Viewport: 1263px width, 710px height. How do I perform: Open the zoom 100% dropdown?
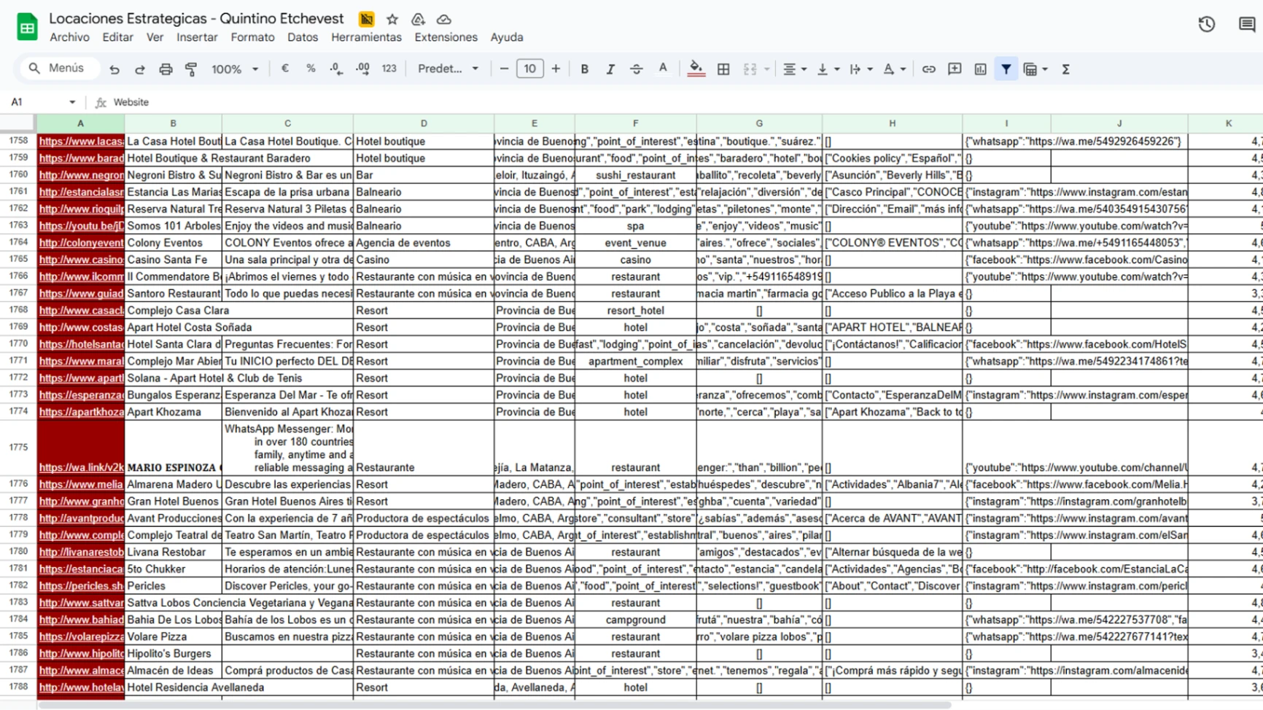click(235, 69)
